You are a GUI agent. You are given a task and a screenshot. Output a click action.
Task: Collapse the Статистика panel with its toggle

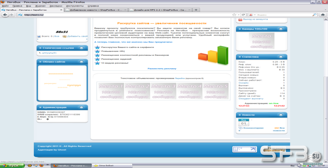tap(281, 57)
